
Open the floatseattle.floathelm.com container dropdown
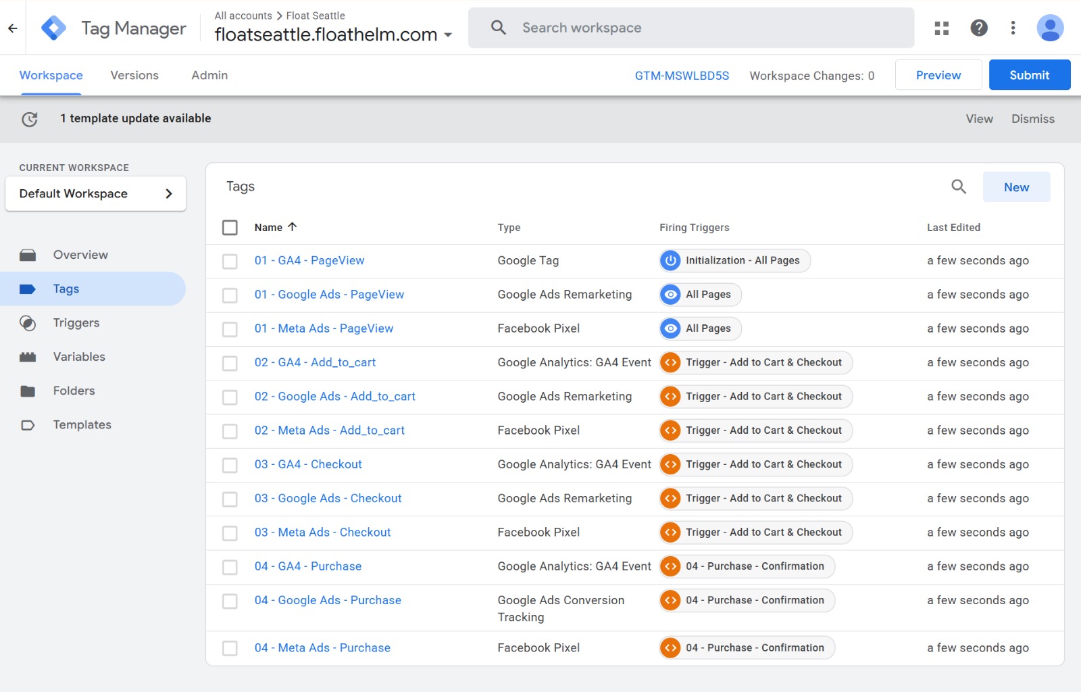click(x=333, y=34)
